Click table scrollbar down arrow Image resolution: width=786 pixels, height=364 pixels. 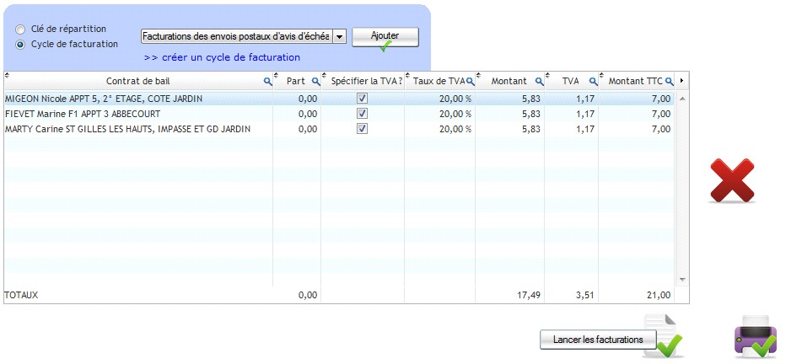click(x=681, y=280)
